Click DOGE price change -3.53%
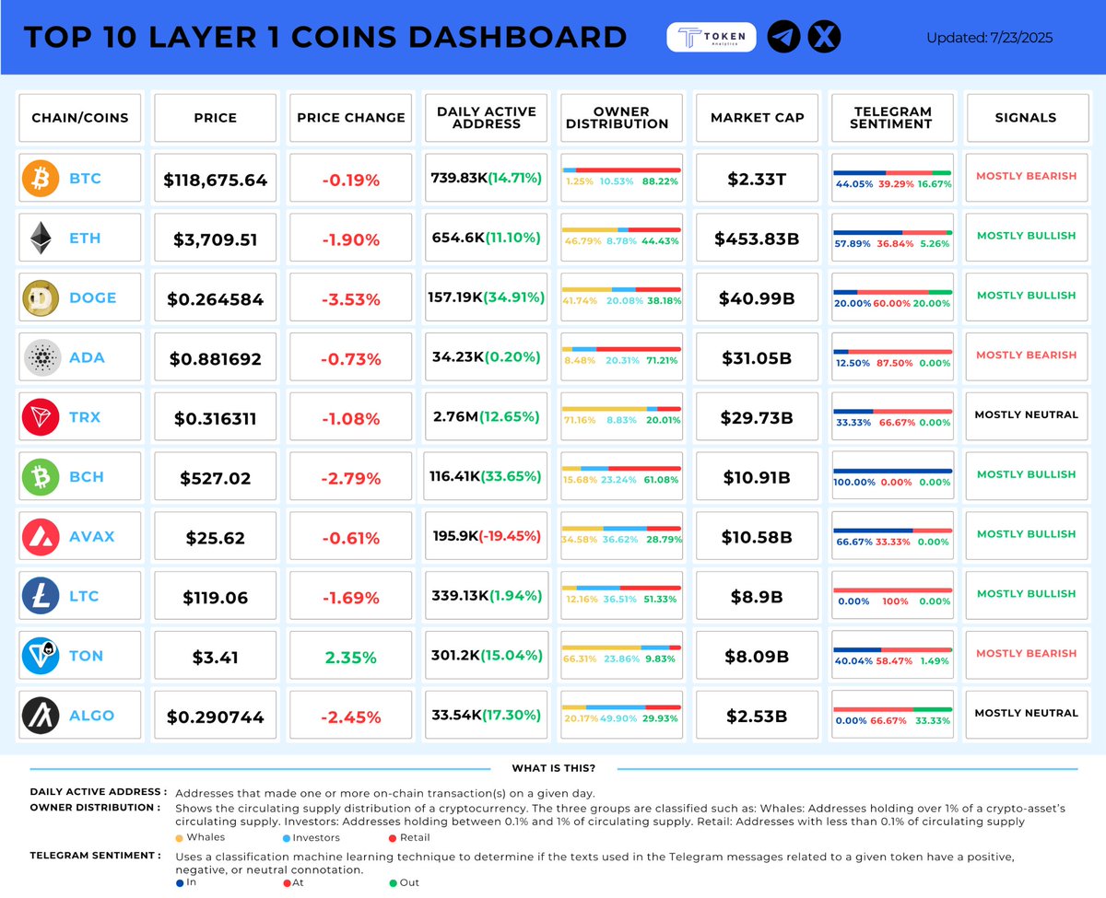Image resolution: width=1106 pixels, height=898 pixels. pyautogui.click(x=350, y=299)
